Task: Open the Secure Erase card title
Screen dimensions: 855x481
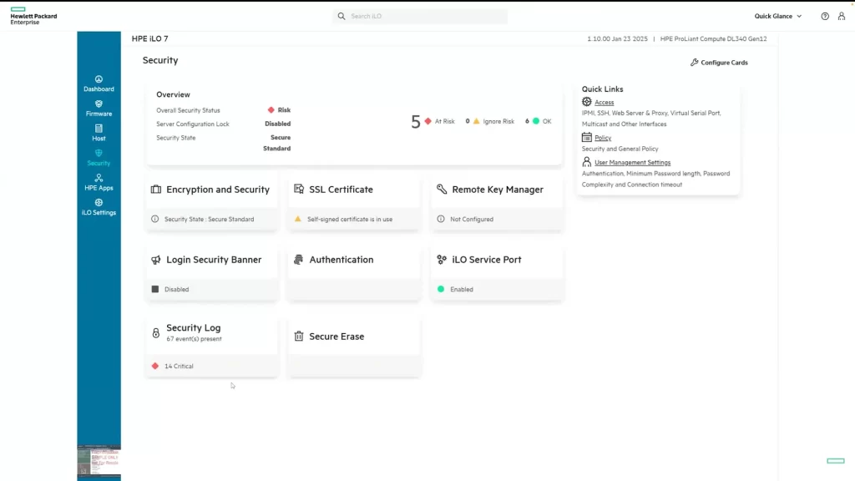Action: point(336,337)
